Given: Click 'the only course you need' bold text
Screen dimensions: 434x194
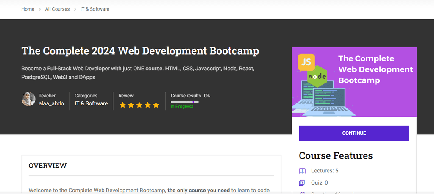Looking at the screenshot, I should pos(199,191).
